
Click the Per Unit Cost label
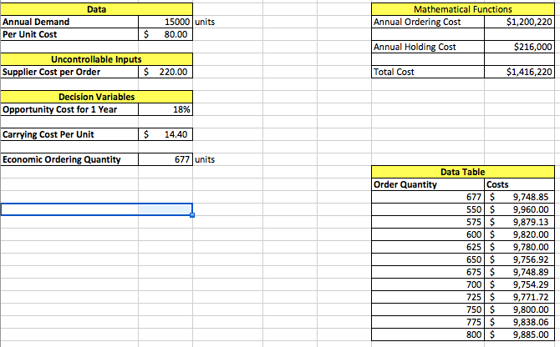pyautogui.click(x=69, y=34)
